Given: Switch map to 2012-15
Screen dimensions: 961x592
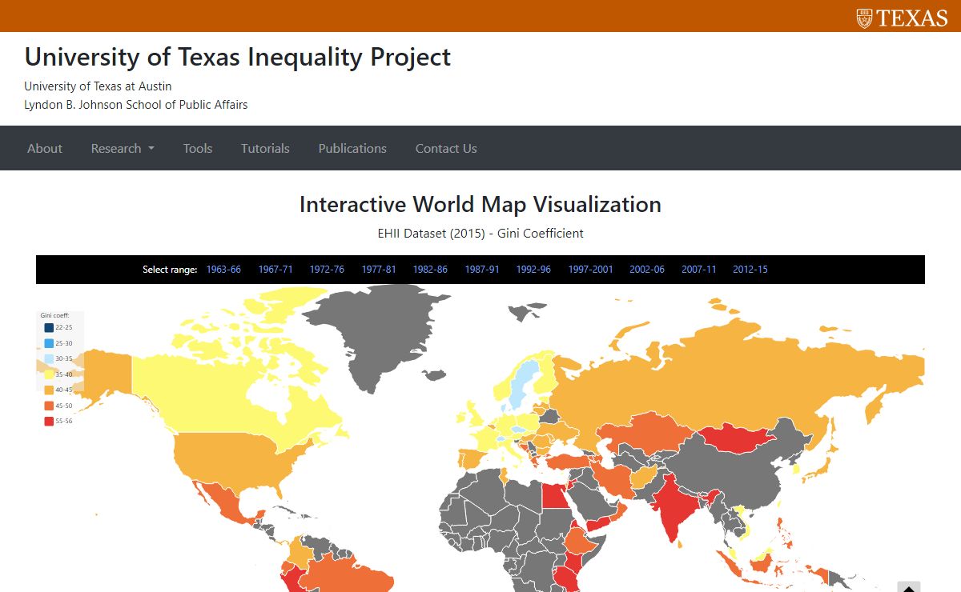Looking at the screenshot, I should [x=750, y=270].
